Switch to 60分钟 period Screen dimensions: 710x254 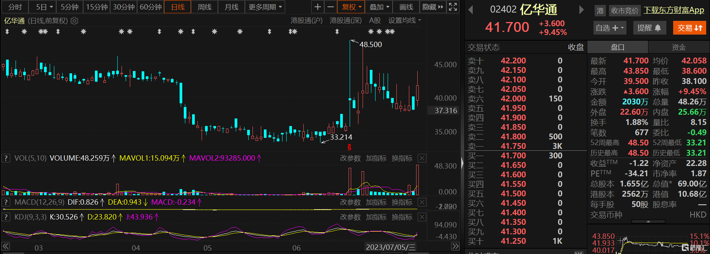coord(151,7)
